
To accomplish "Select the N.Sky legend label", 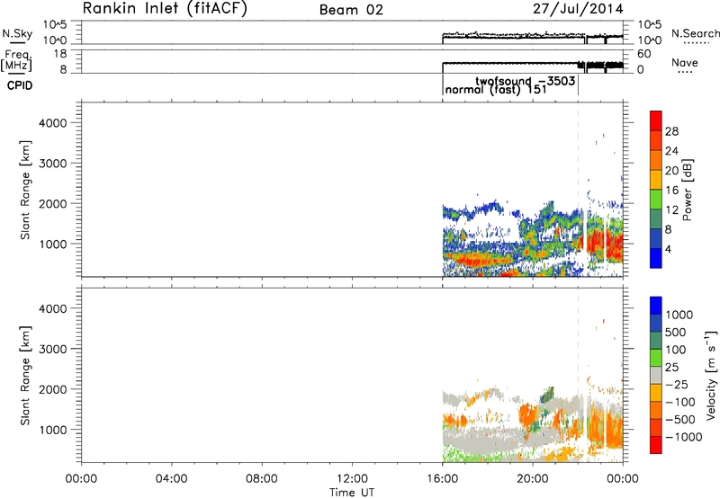I will coord(17,34).
